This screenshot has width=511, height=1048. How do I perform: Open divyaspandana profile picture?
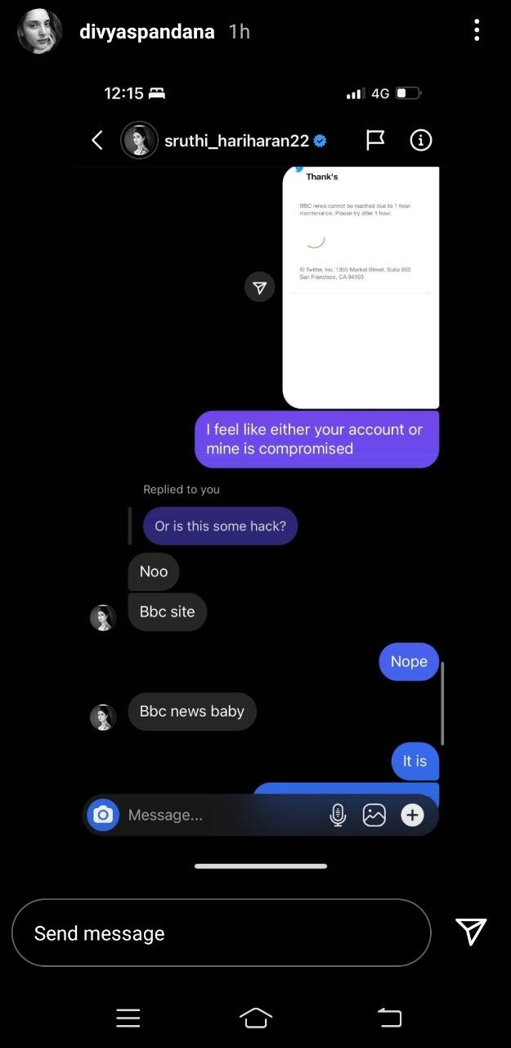tap(40, 31)
